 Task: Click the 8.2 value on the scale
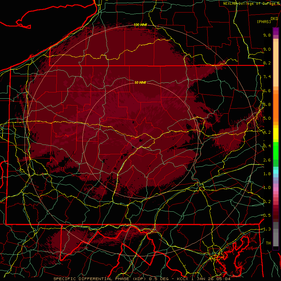point(267,63)
